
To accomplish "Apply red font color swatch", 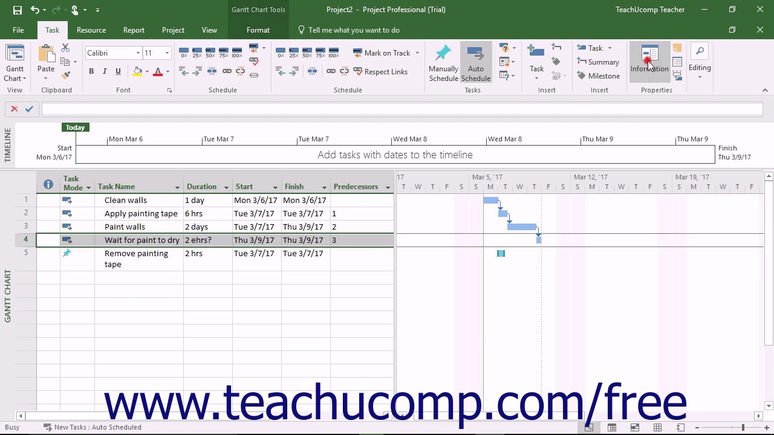I will click(x=158, y=71).
